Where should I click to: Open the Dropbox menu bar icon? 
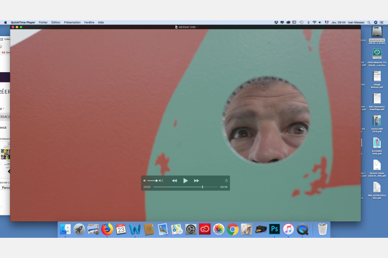point(276,22)
